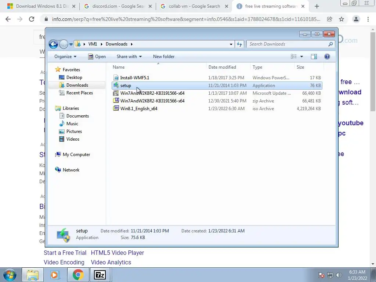
Task: Open the Documents library
Action: (x=77, y=116)
